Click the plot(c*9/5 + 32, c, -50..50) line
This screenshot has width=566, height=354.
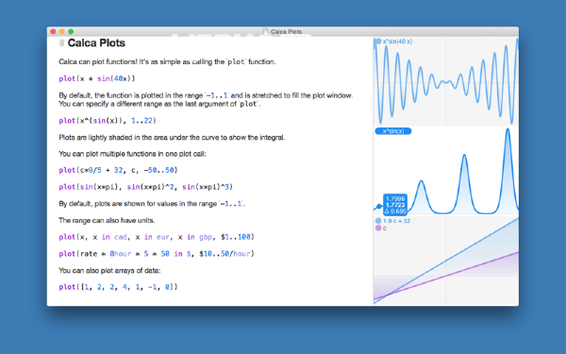[118, 170]
